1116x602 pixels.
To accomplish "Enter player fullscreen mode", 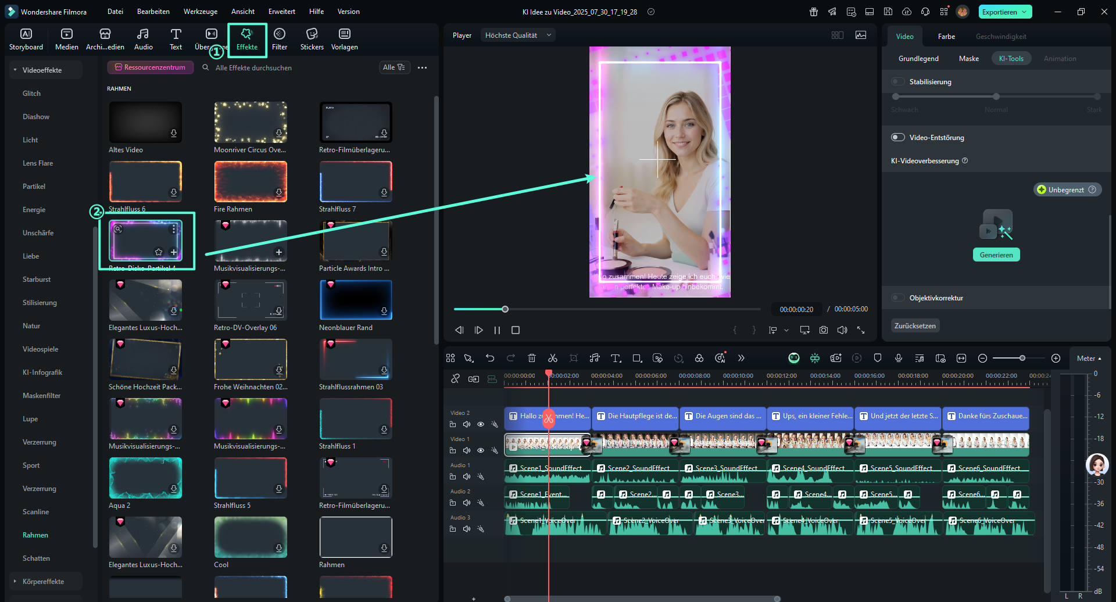I will (x=861, y=330).
